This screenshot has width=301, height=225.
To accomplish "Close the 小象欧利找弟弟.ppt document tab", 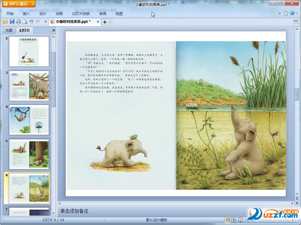I will pos(98,22).
